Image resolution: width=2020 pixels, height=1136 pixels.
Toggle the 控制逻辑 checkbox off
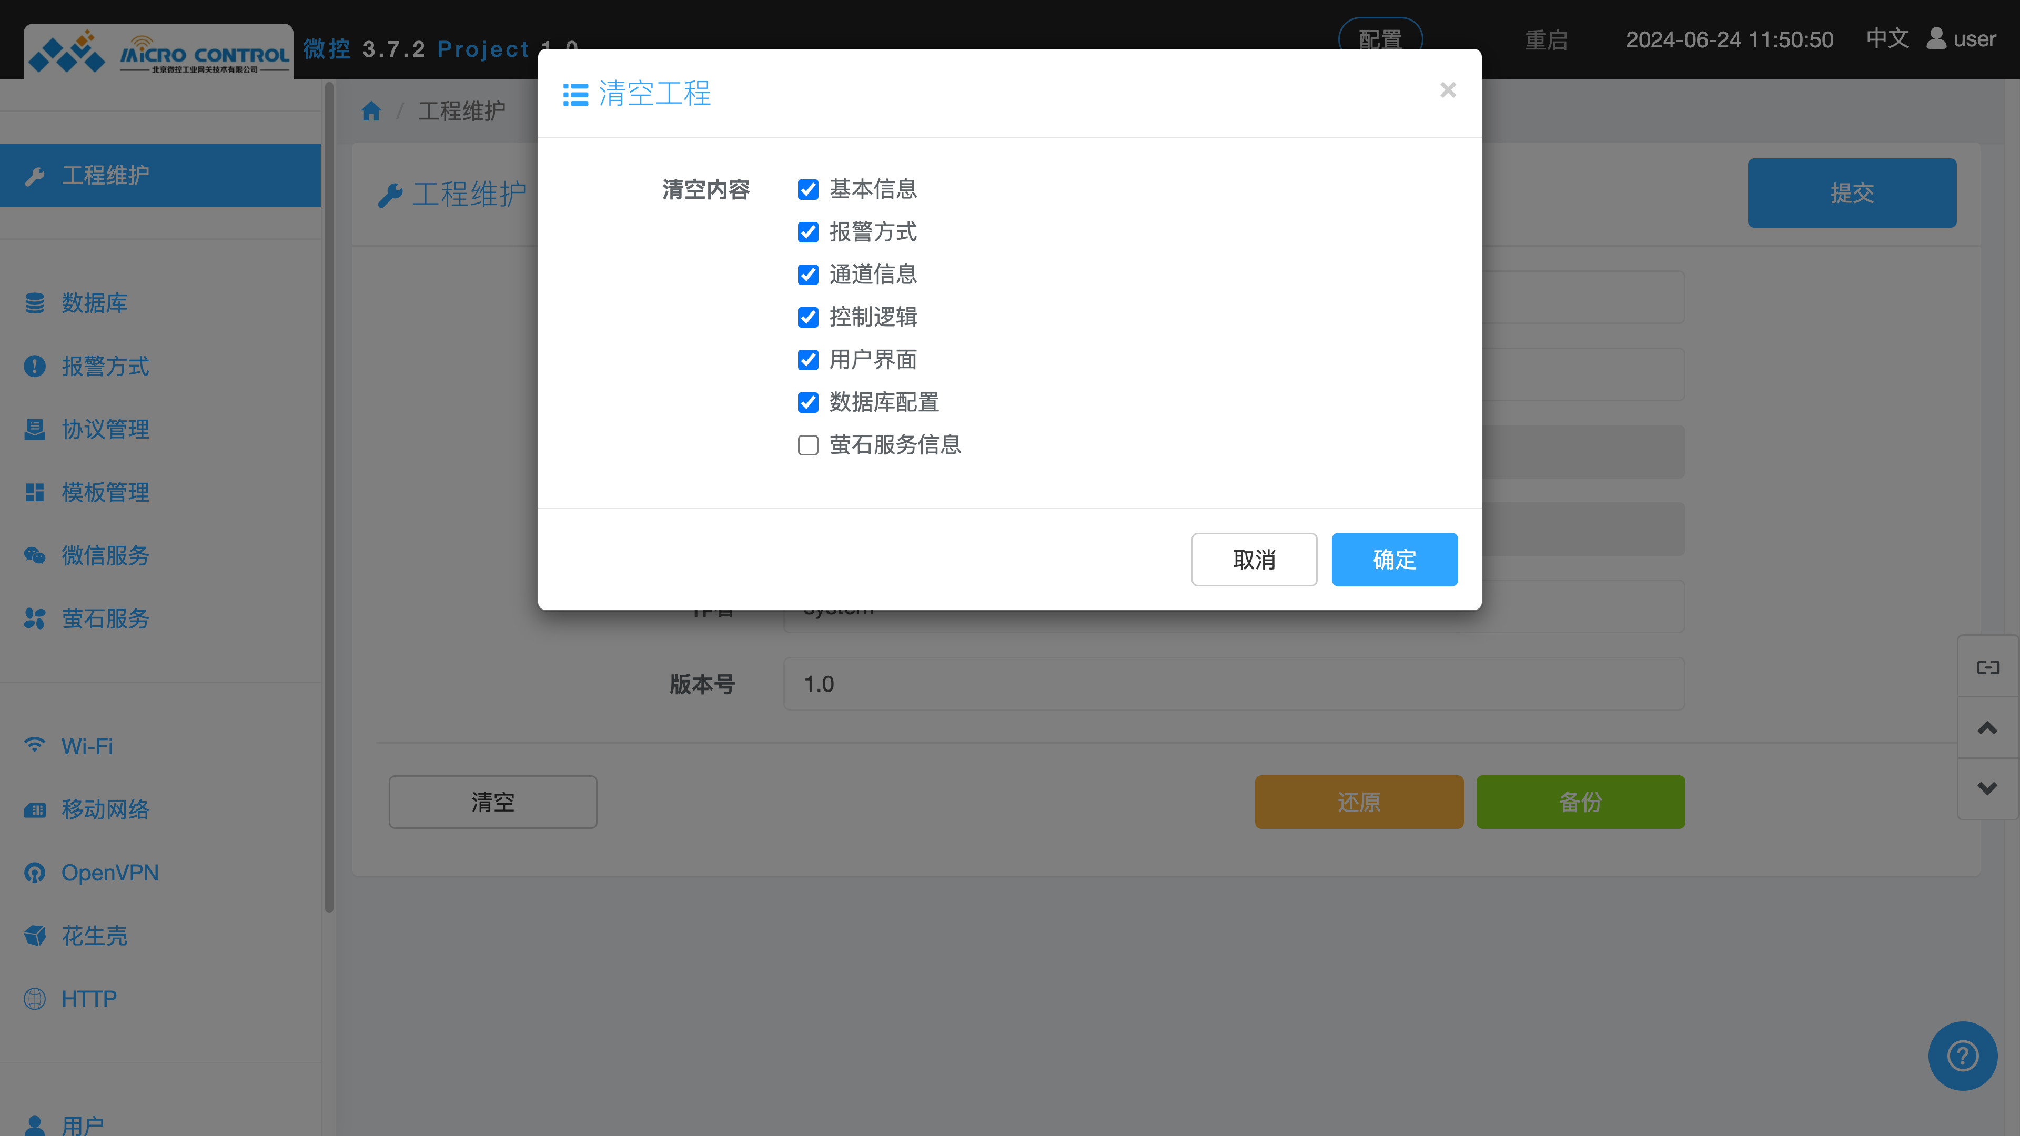point(807,318)
